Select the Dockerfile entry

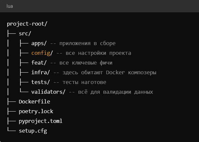[x=34, y=102]
